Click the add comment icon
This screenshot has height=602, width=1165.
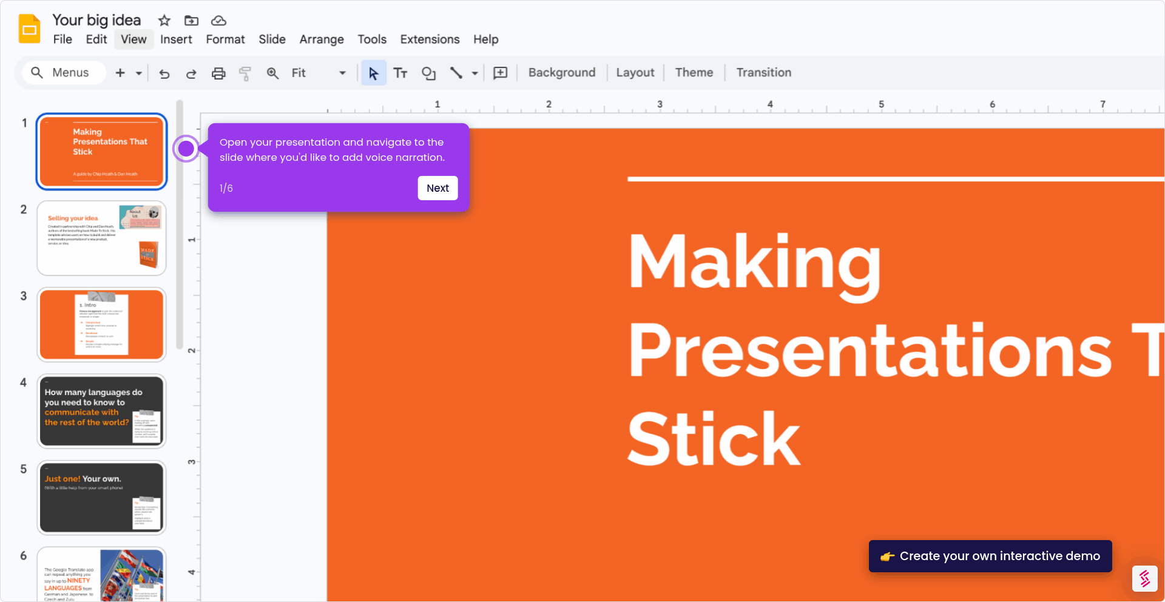(501, 73)
